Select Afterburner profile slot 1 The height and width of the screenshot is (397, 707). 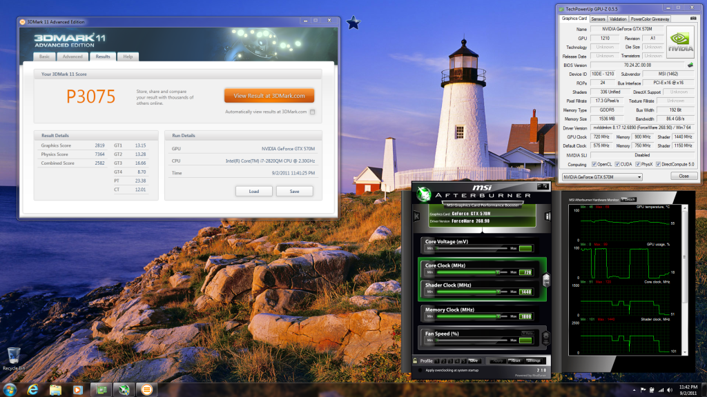(x=437, y=361)
